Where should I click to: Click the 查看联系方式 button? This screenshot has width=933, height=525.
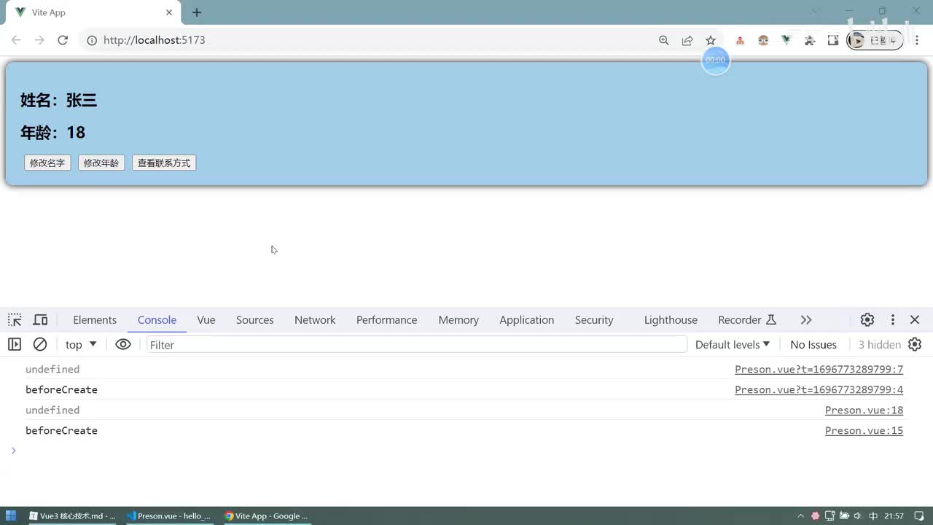(164, 163)
